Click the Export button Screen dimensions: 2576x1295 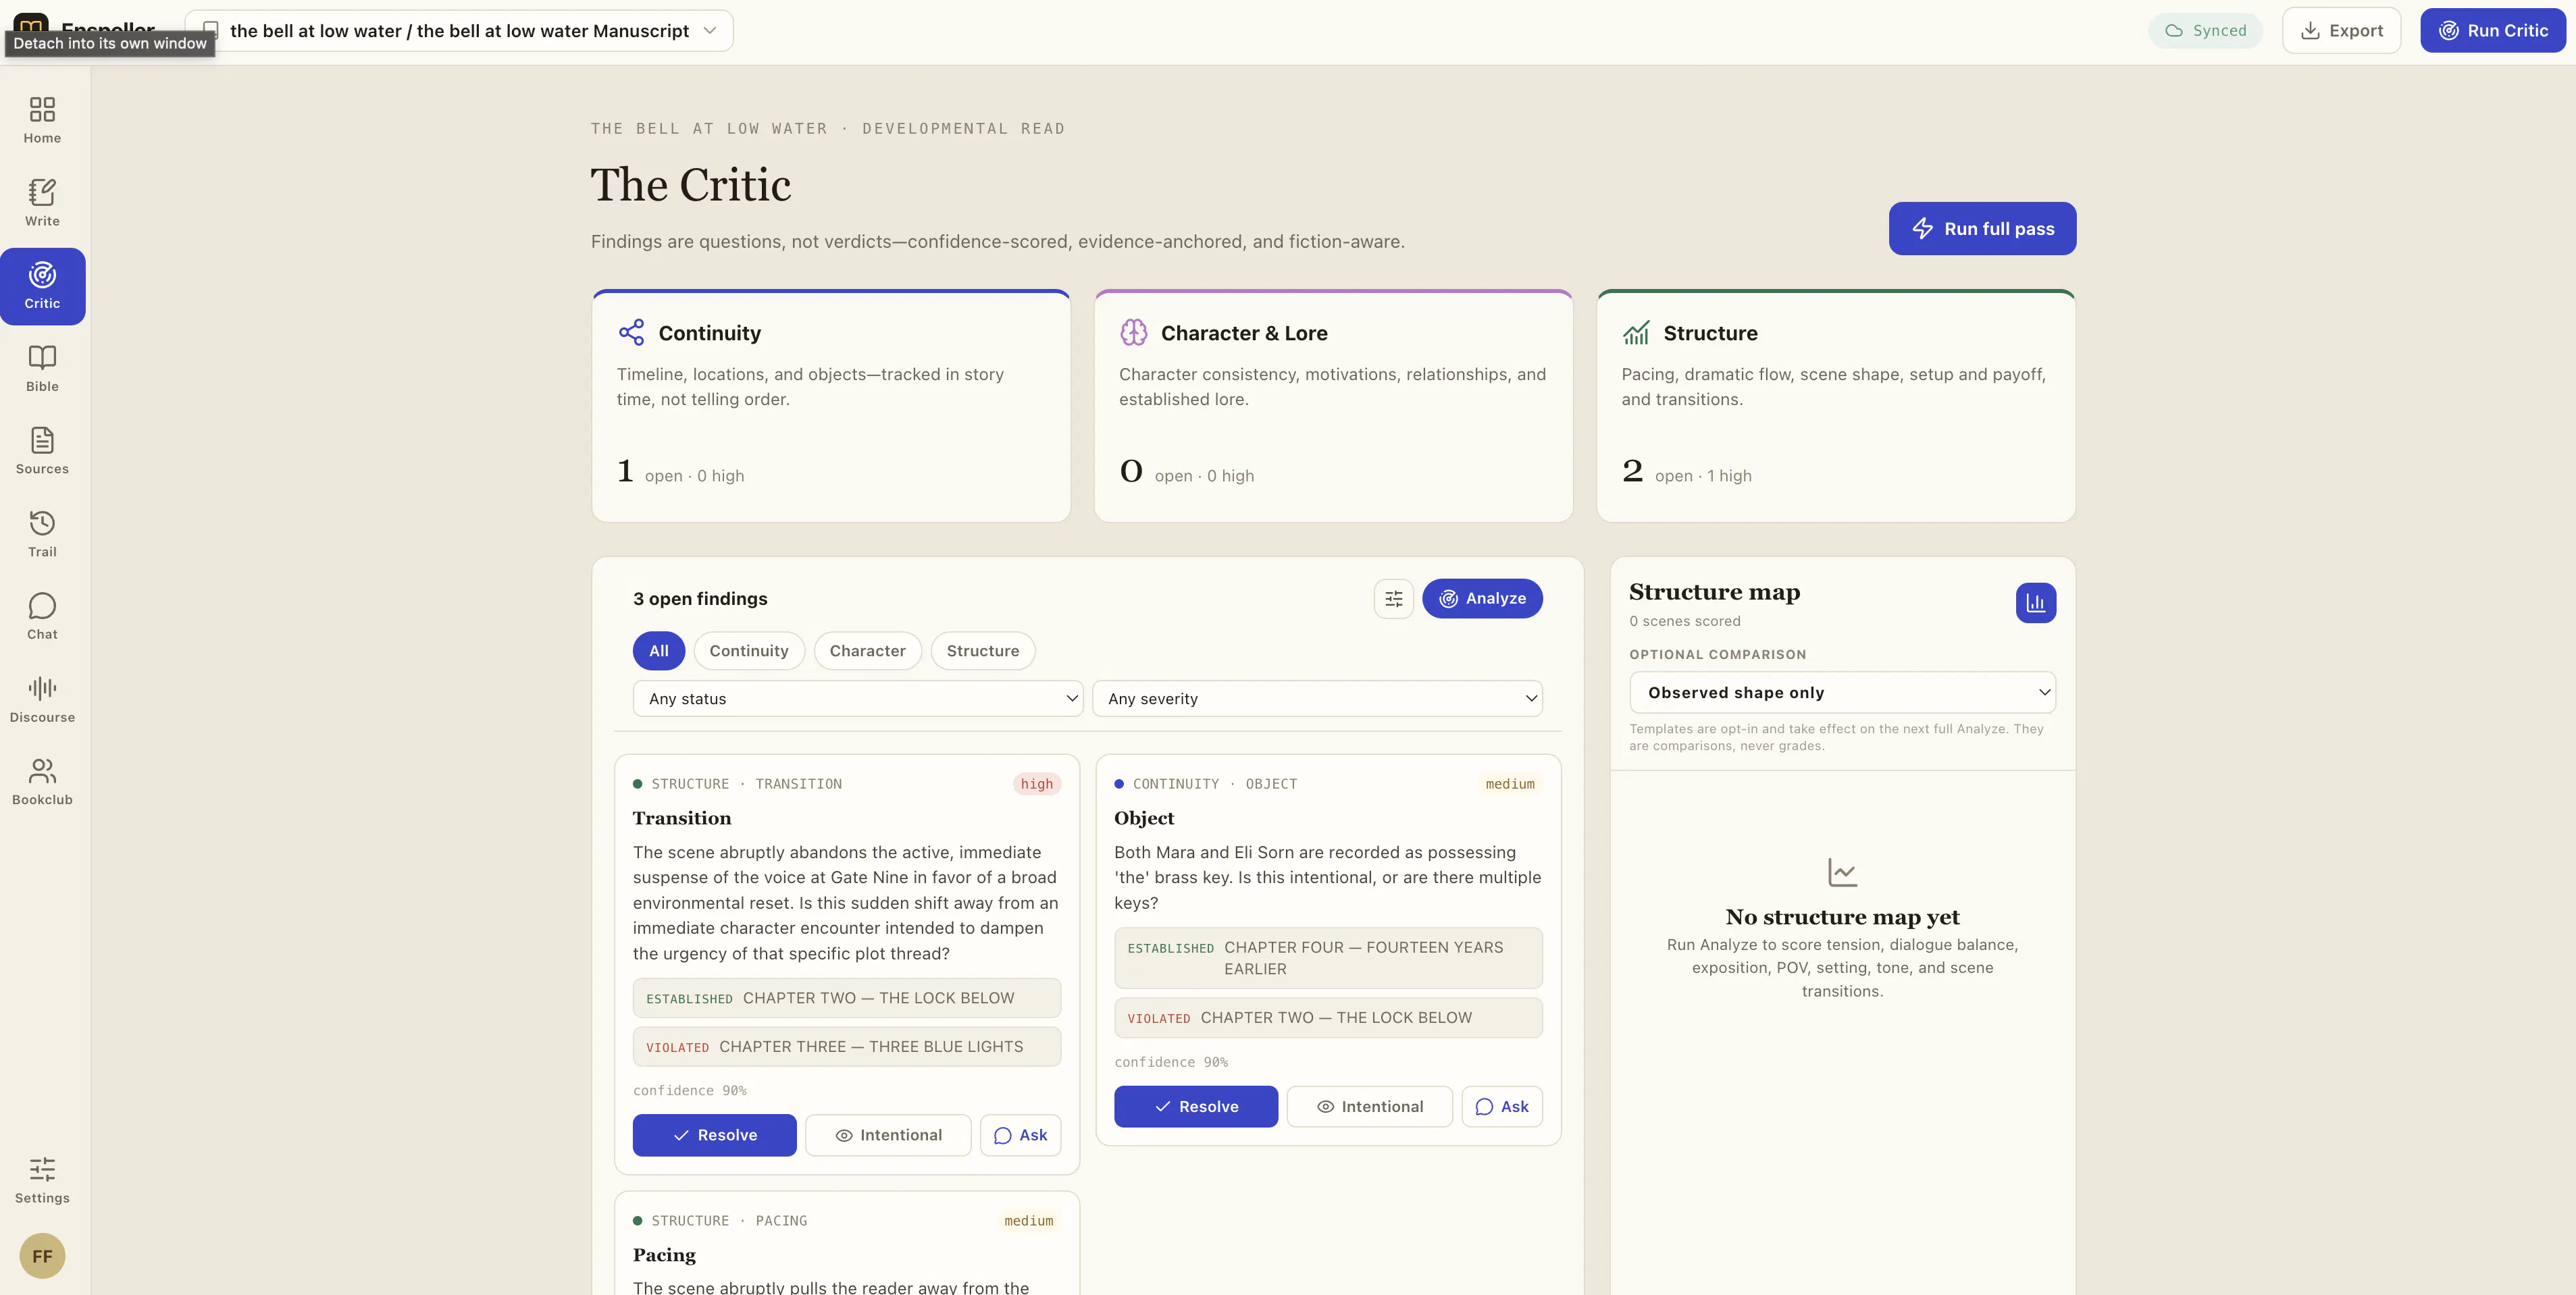pyautogui.click(x=2341, y=31)
